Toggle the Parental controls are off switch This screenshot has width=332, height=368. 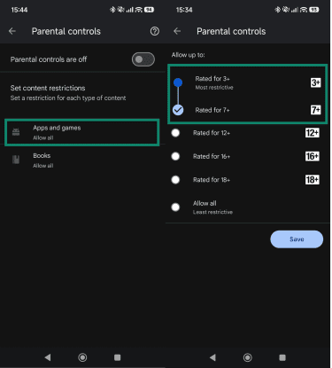pos(143,59)
